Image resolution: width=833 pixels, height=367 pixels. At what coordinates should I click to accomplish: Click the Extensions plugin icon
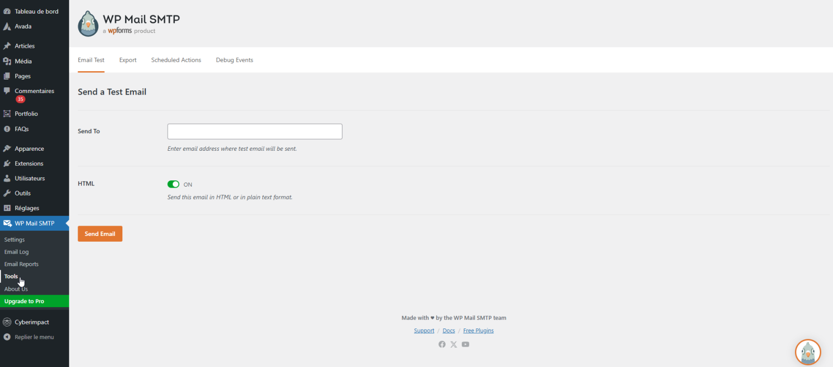pos(7,164)
